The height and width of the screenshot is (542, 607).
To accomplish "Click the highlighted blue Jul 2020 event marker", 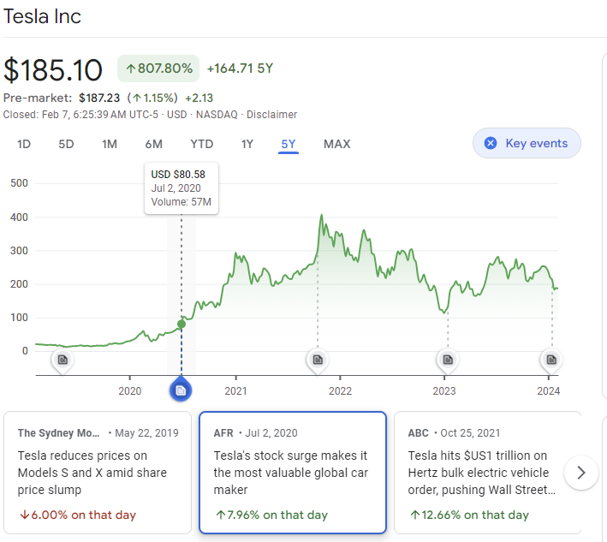I will 181,390.
